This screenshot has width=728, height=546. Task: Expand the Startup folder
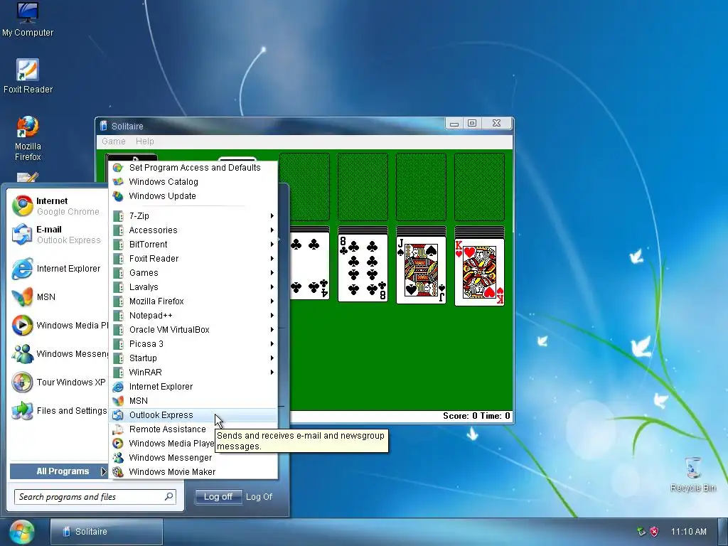[x=193, y=358]
